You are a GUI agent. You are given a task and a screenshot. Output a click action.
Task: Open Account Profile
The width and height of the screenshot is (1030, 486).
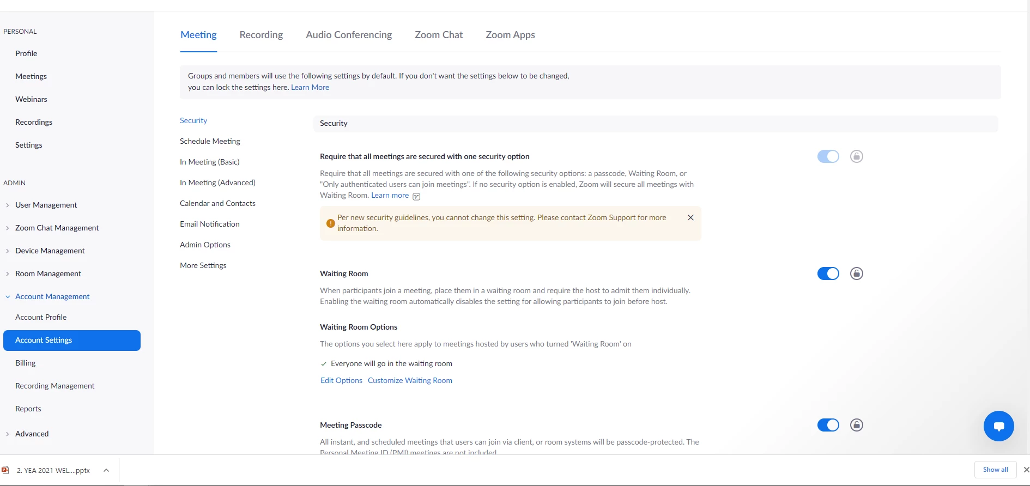point(41,317)
